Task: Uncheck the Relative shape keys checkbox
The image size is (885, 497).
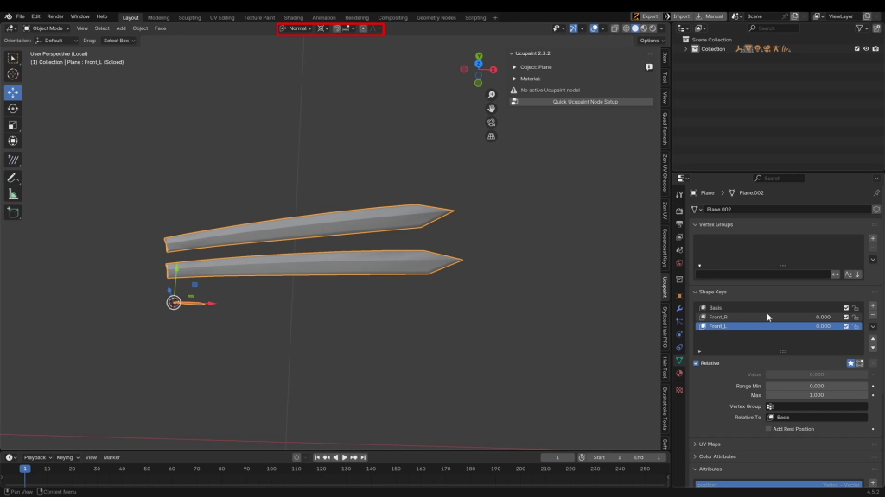Action: [x=697, y=363]
